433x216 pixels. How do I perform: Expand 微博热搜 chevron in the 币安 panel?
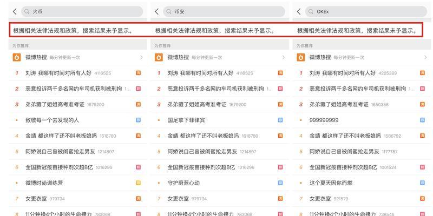[283, 57]
